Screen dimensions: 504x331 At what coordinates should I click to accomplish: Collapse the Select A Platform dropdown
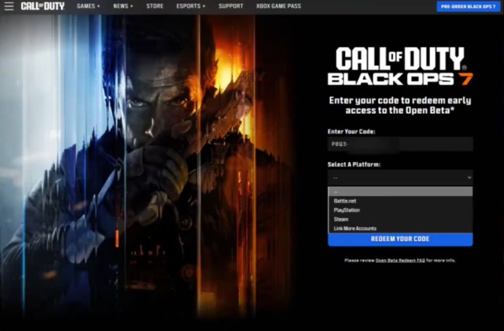[400, 177]
